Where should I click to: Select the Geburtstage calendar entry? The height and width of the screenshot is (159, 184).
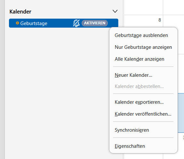pyautogui.click(x=63, y=23)
